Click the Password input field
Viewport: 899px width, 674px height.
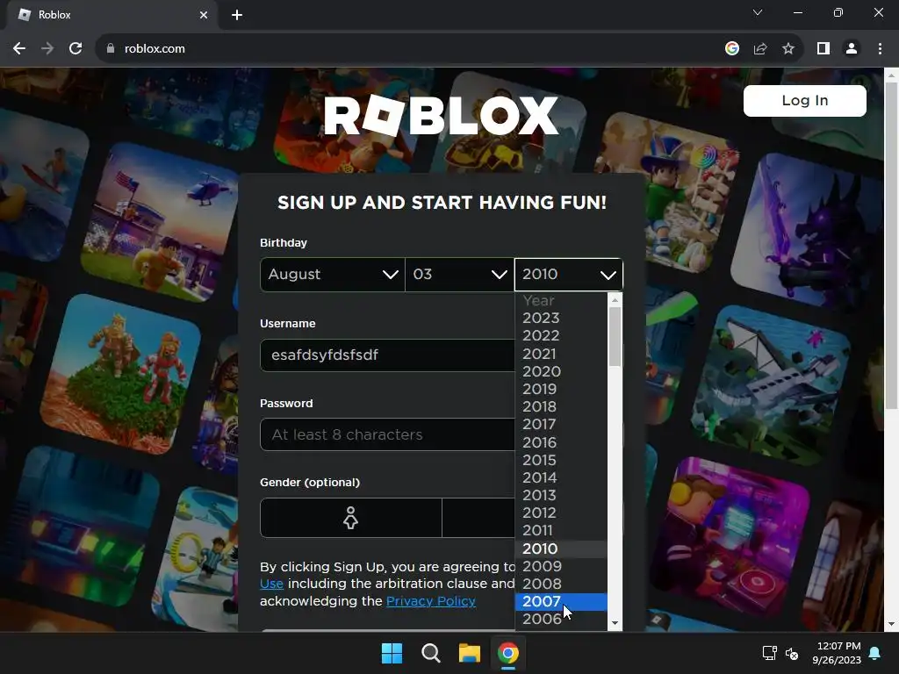tap(387, 434)
